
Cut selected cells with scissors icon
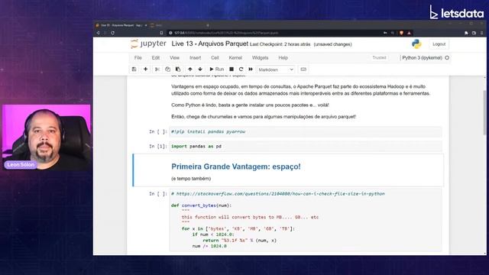tap(157, 70)
